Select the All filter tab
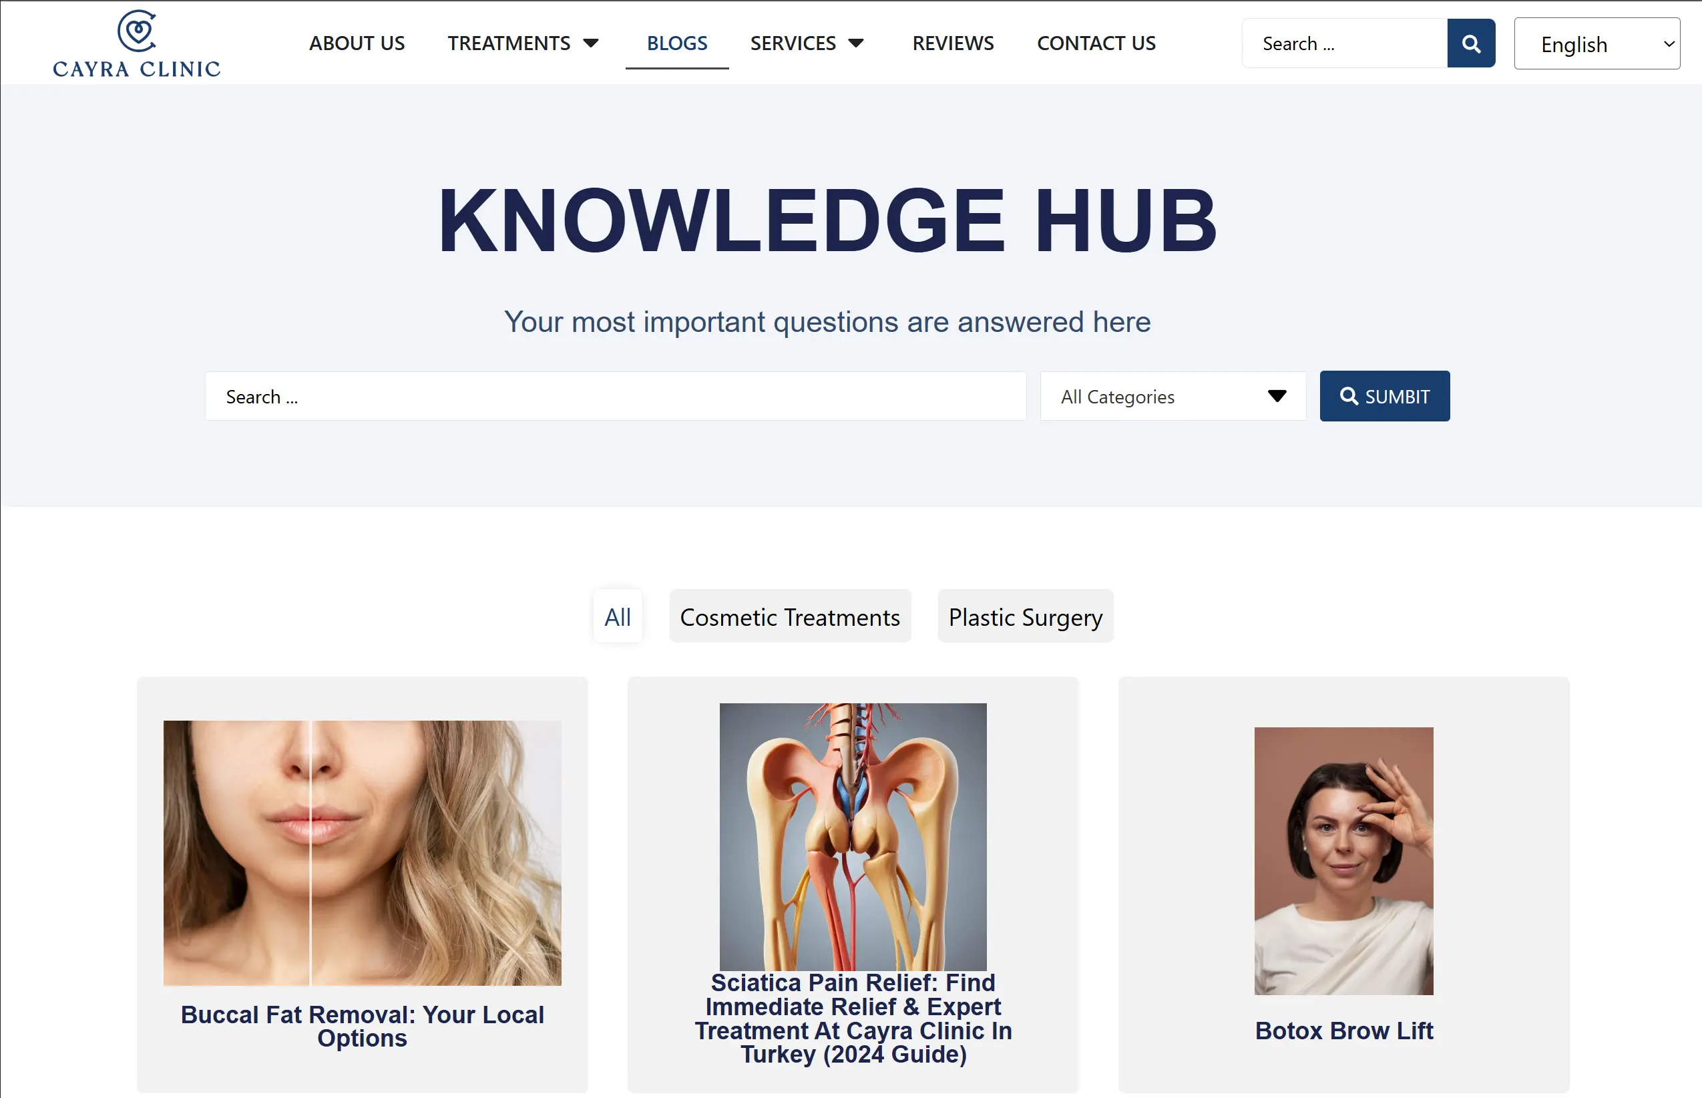Image resolution: width=1702 pixels, height=1098 pixels. (x=617, y=616)
